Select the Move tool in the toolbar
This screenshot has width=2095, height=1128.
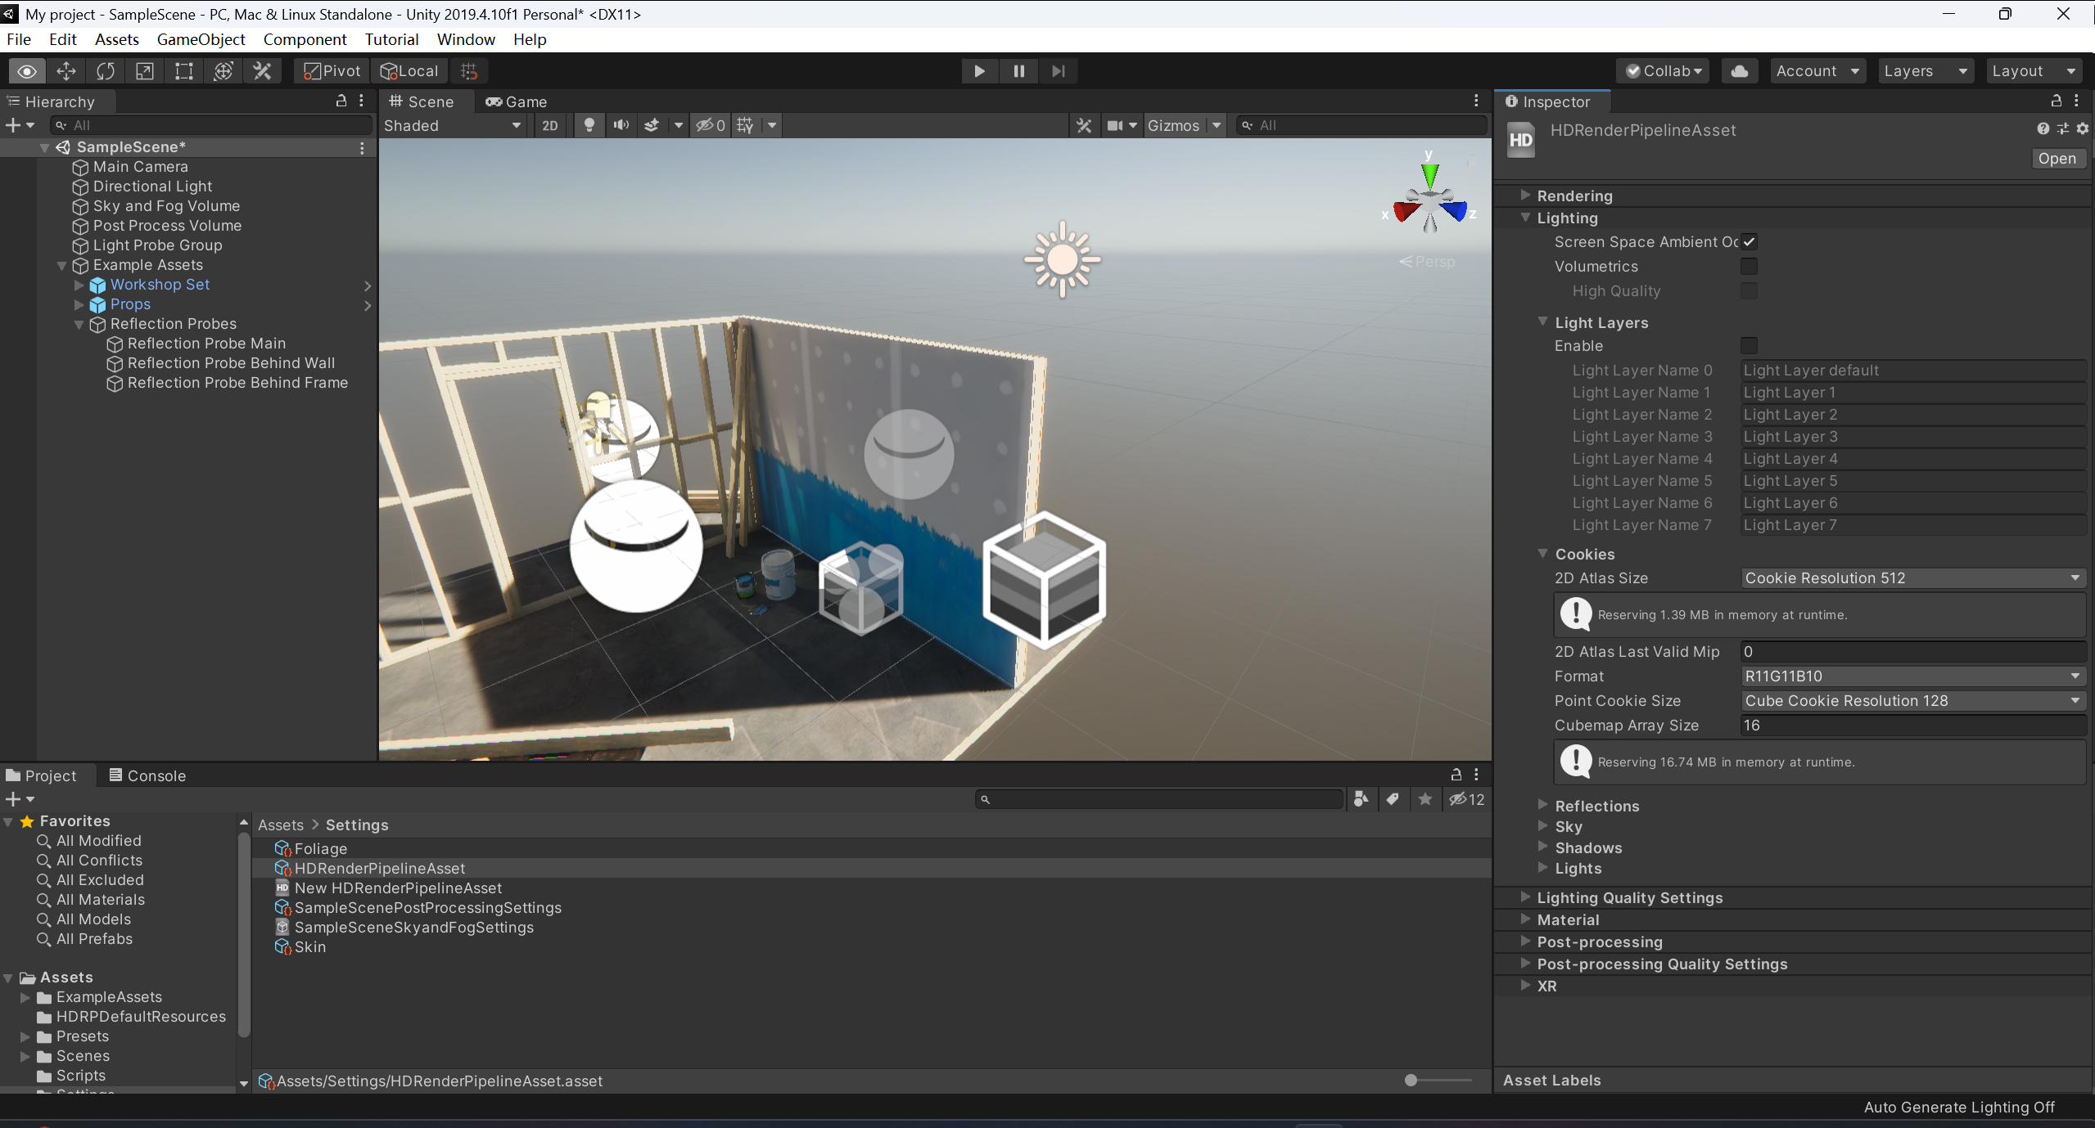click(66, 71)
